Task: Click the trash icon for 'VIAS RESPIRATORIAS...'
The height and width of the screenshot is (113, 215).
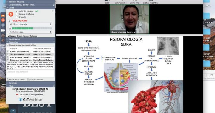Action: pos(8,57)
